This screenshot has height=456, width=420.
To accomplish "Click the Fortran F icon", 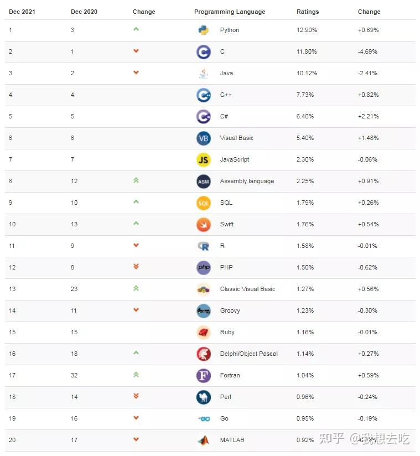I will (204, 376).
